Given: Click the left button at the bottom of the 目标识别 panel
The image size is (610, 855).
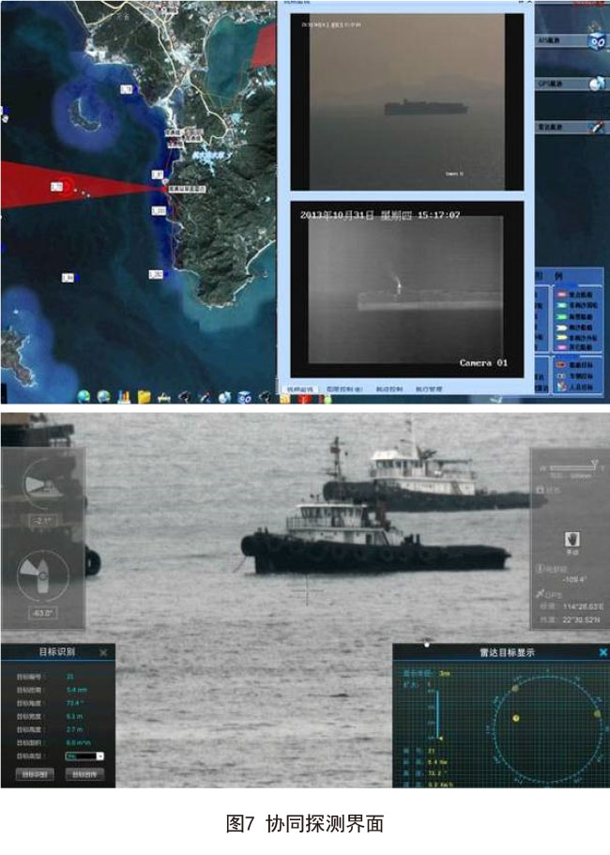Looking at the screenshot, I should [x=35, y=774].
